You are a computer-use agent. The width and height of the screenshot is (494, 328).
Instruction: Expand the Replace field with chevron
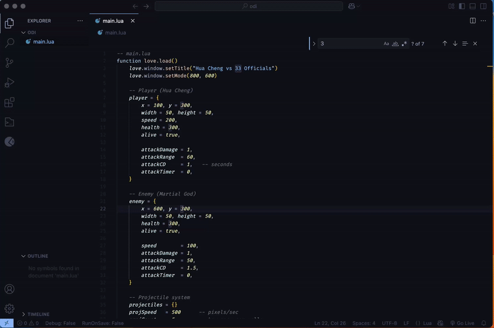(x=314, y=44)
